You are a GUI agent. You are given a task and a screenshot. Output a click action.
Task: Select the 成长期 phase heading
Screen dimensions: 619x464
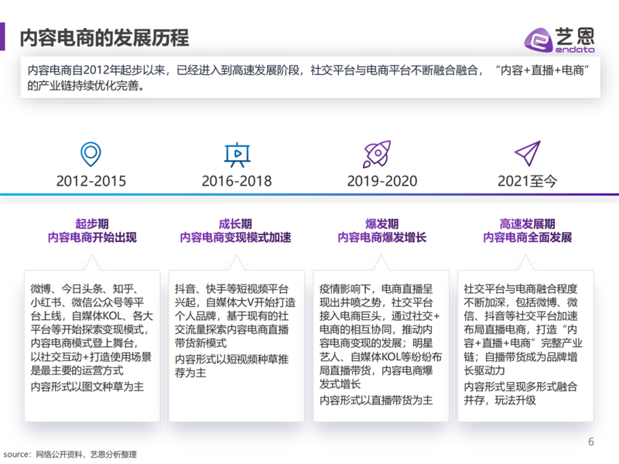coord(235,223)
